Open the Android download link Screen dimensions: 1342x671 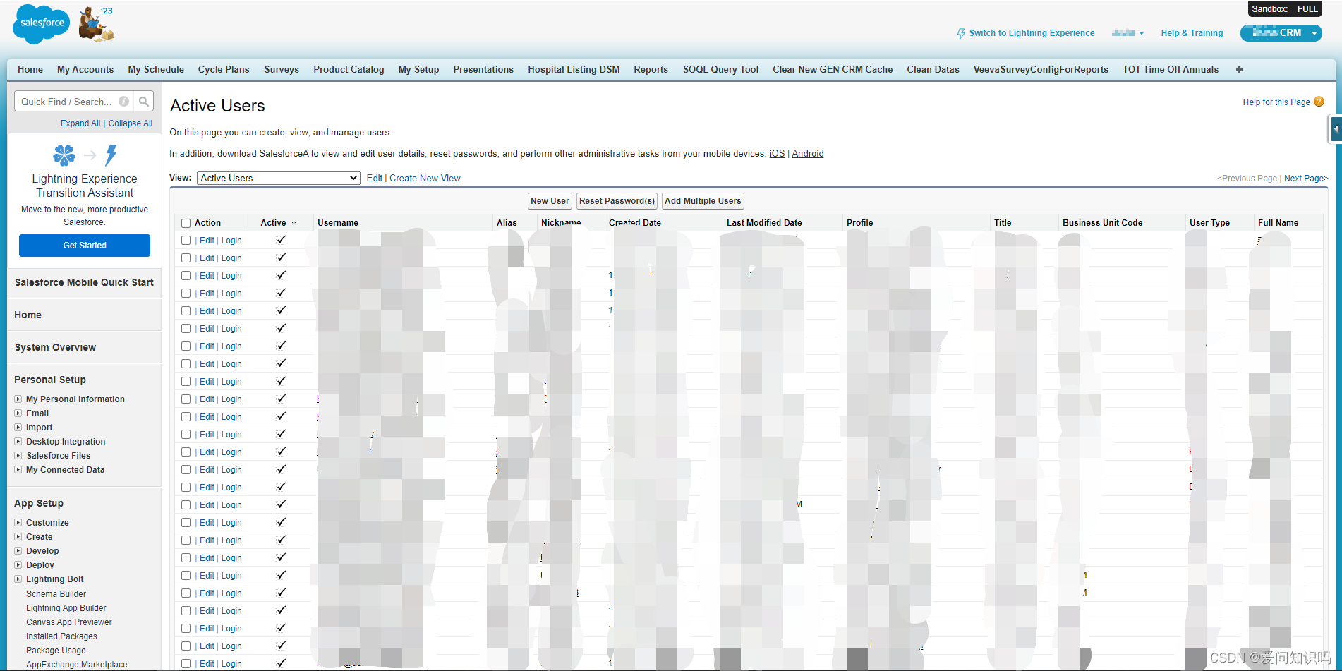tap(808, 154)
